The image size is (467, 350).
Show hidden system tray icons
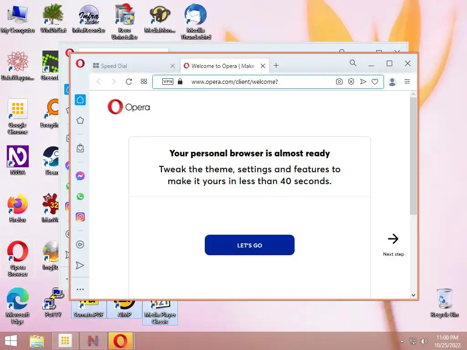(402, 341)
